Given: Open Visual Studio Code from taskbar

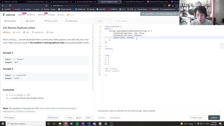Looking at the screenshot, I should 89,124.
